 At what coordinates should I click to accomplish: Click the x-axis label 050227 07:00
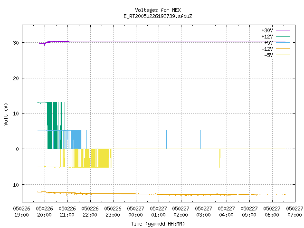(x=294, y=212)
